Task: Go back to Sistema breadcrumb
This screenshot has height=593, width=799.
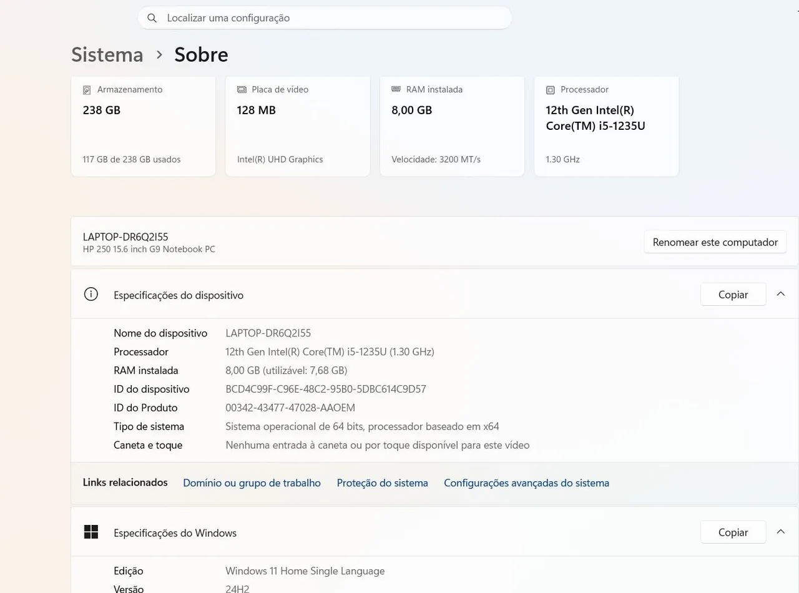Action: pyautogui.click(x=107, y=54)
